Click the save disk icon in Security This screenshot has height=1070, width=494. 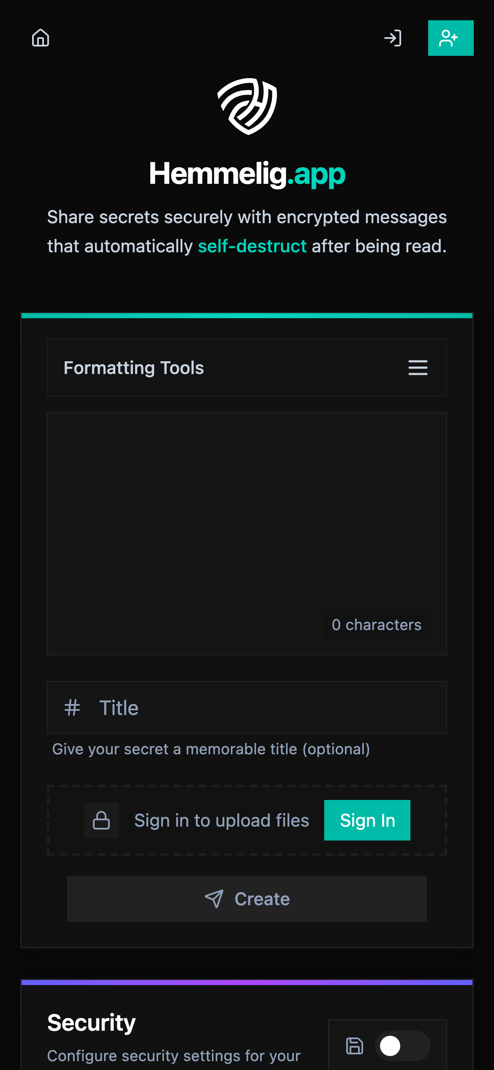pos(355,1046)
